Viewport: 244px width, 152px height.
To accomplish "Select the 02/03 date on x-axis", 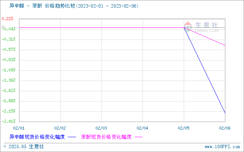I will (101, 128).
